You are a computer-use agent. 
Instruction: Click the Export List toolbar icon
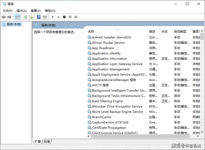pos(31,17)
